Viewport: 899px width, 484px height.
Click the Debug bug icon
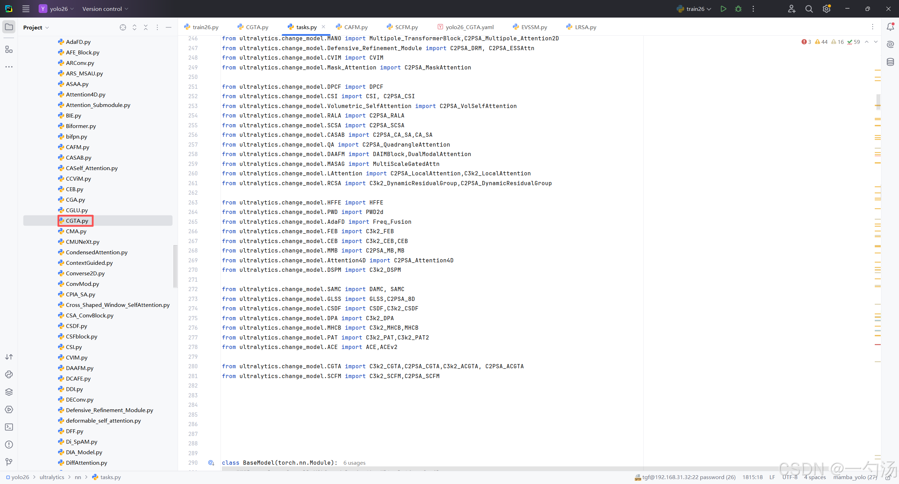coord(738,9)
